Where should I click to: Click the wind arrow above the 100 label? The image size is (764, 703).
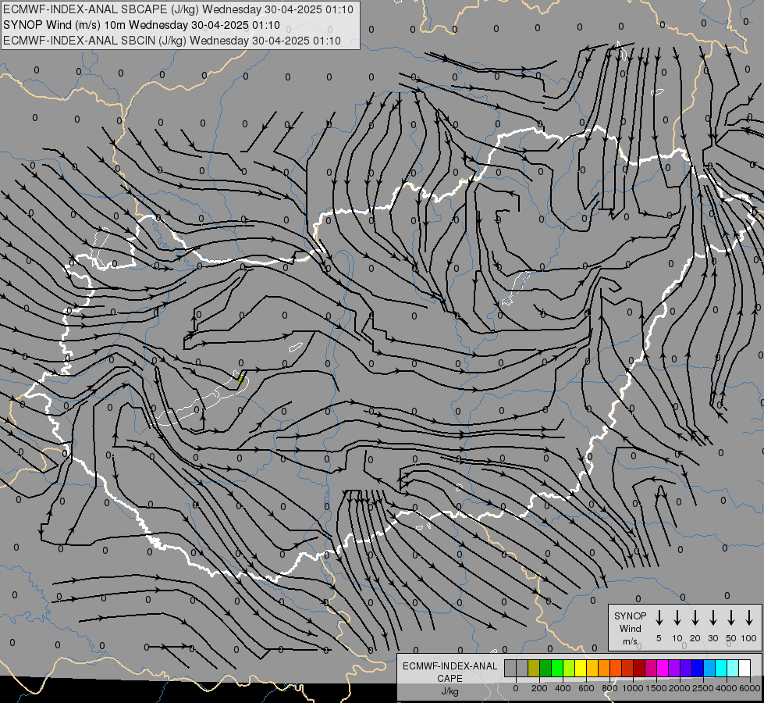pyautogui.click(x=749, y=618)
